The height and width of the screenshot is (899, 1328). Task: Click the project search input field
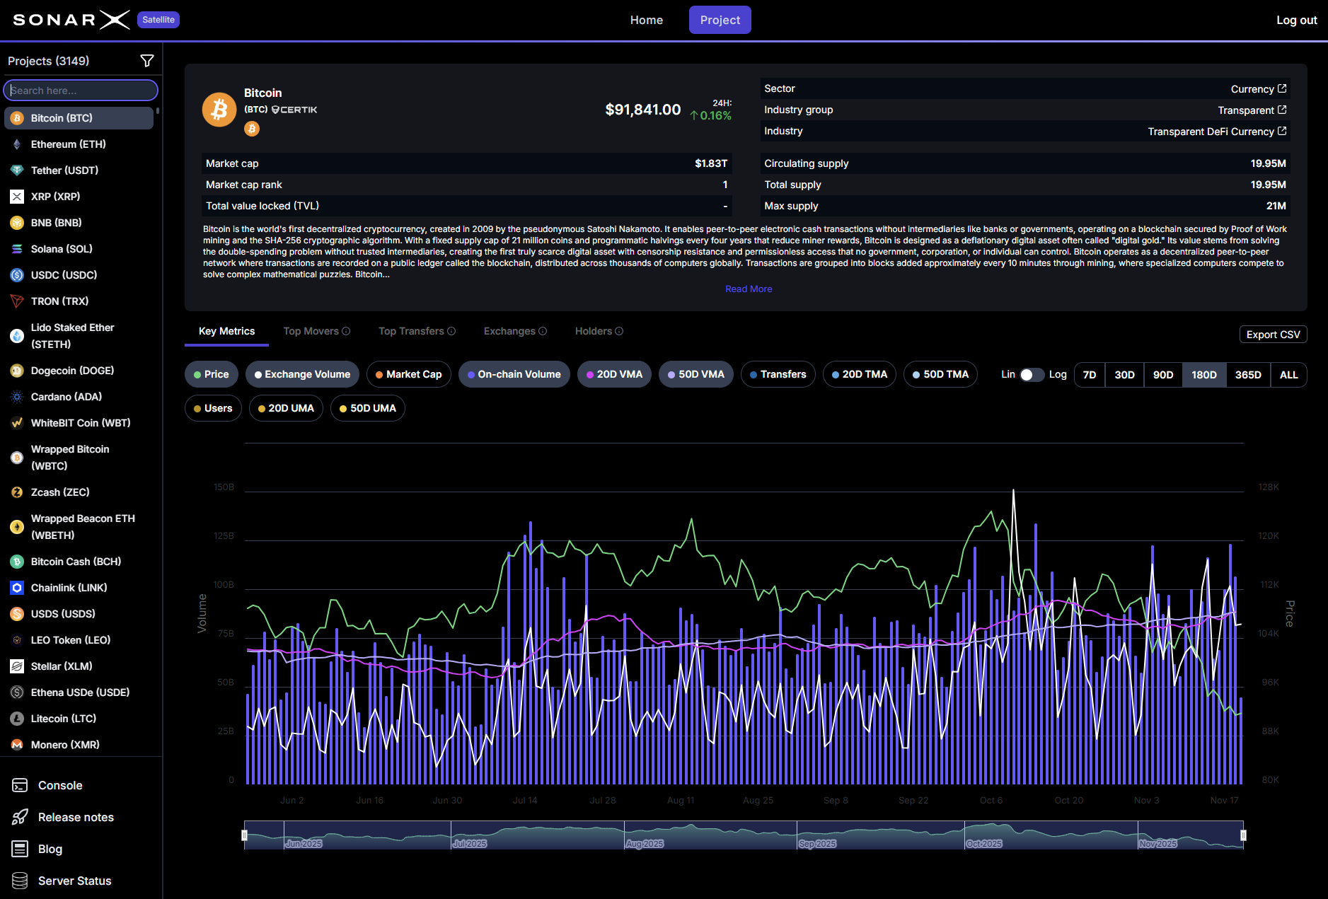pos(81,90)
